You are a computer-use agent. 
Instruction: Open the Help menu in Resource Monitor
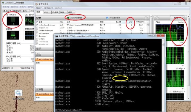pos(58,8)
